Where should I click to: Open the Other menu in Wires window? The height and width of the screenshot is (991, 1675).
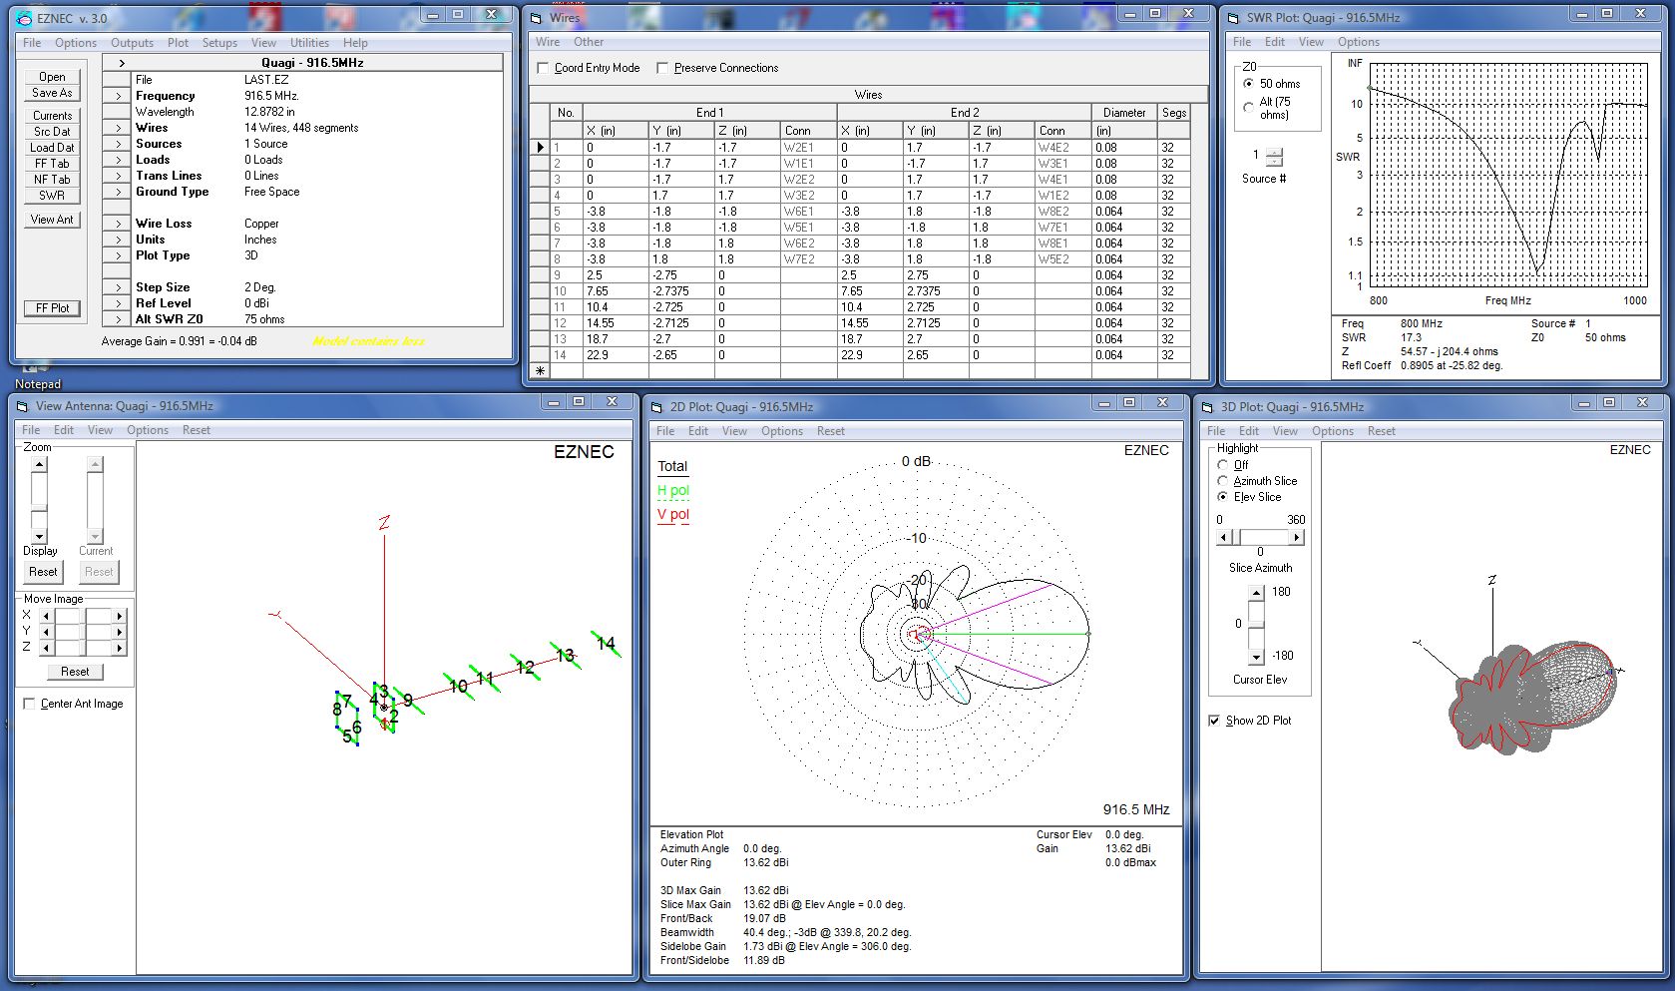[588, 42]
